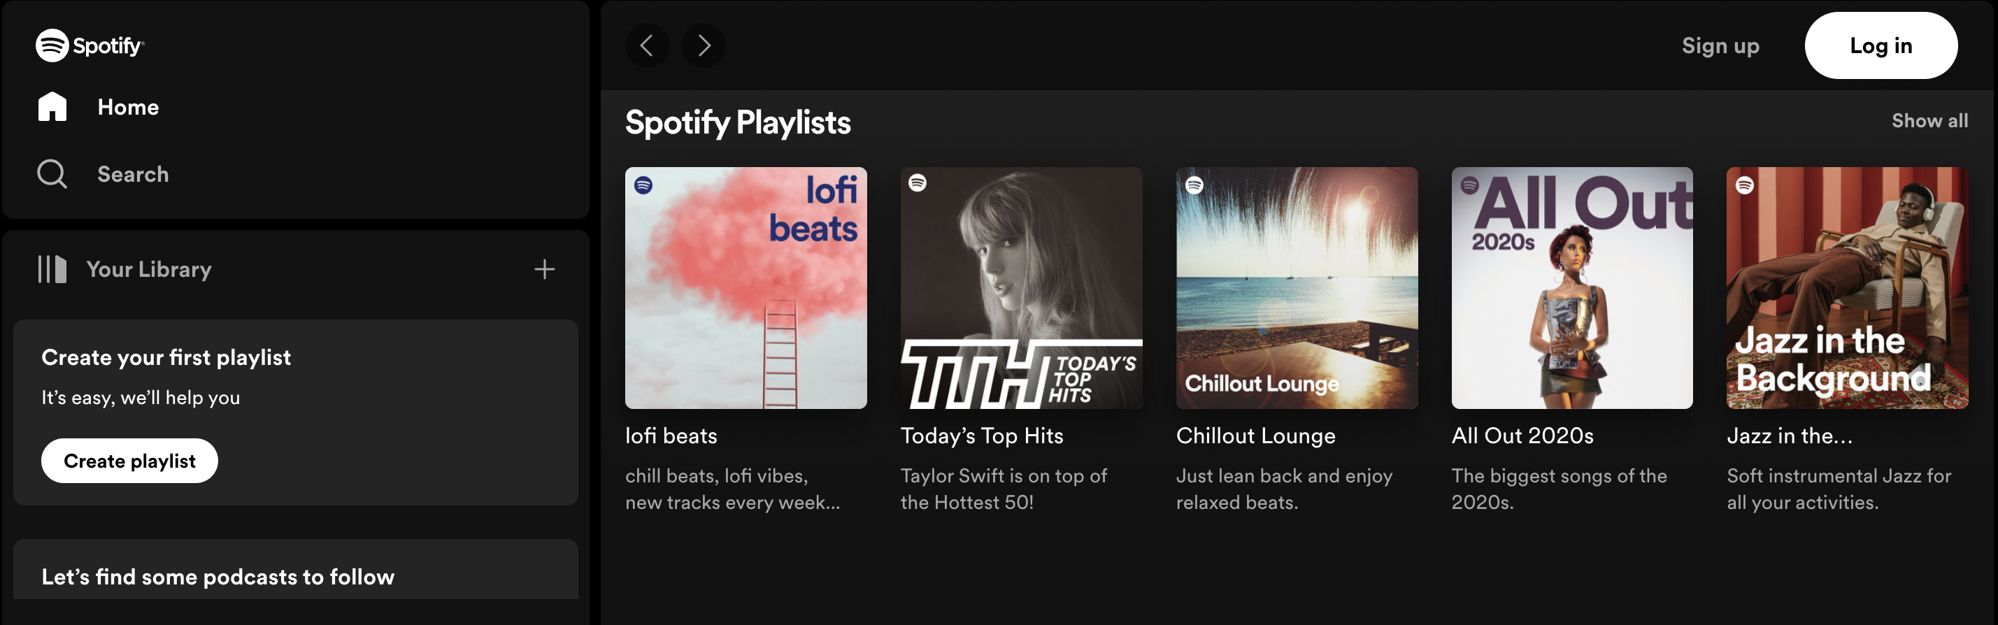Click the Sign up link
Viewport: 1998px width, 625px height.
(x=1720, y=45)
